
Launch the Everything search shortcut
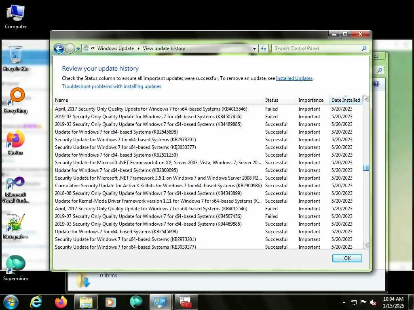(x=16, y=101)
